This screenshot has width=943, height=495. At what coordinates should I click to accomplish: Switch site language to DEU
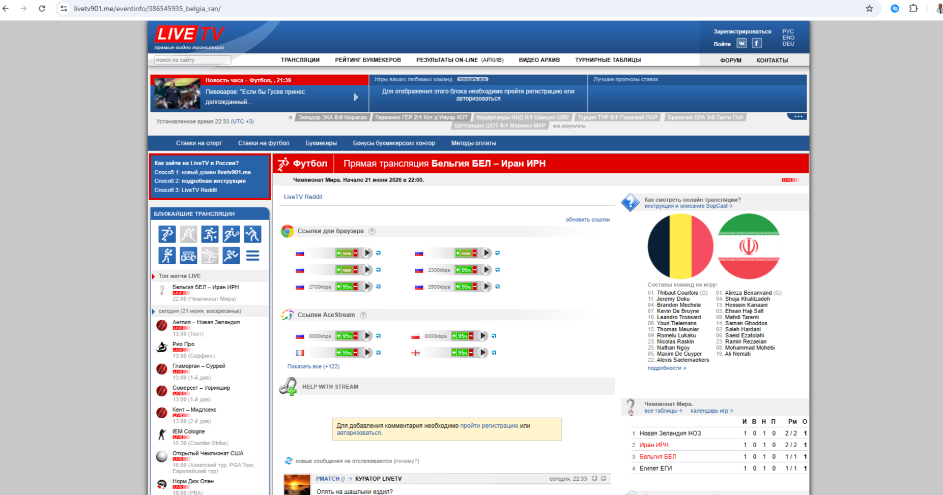point(788,44)
